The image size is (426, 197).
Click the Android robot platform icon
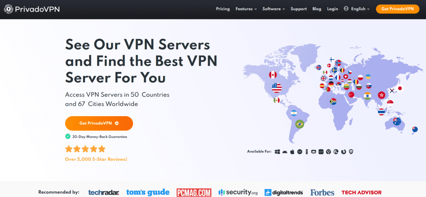[x=285, y=152]
